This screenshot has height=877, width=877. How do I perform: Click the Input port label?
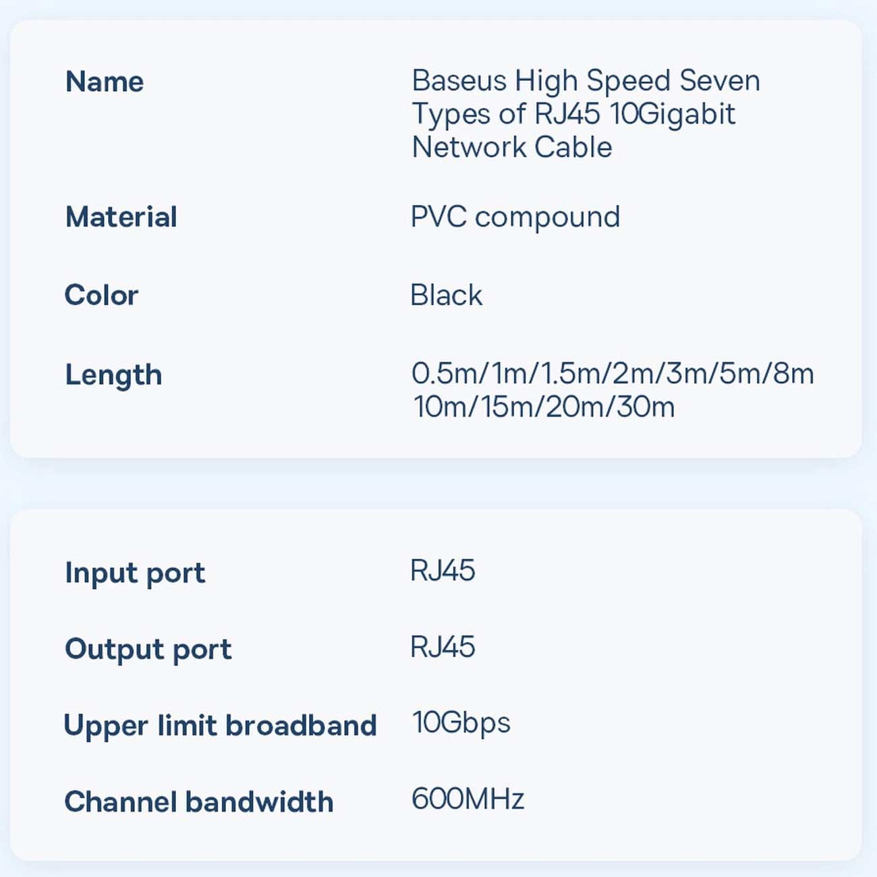(135, 573)
